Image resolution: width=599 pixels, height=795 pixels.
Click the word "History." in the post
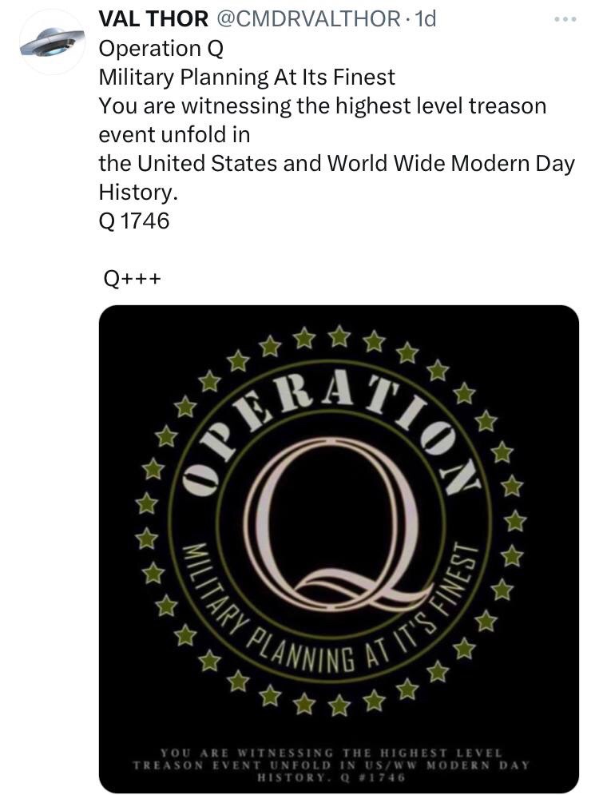coord(136,193)
